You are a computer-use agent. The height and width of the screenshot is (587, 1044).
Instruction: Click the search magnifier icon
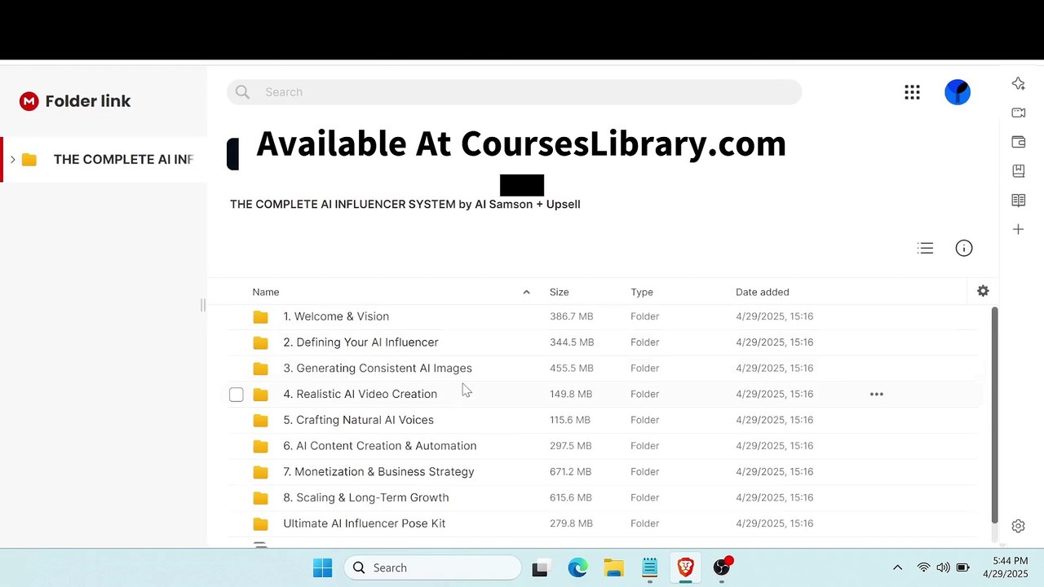pyautogui.click(x=242, y=92)
